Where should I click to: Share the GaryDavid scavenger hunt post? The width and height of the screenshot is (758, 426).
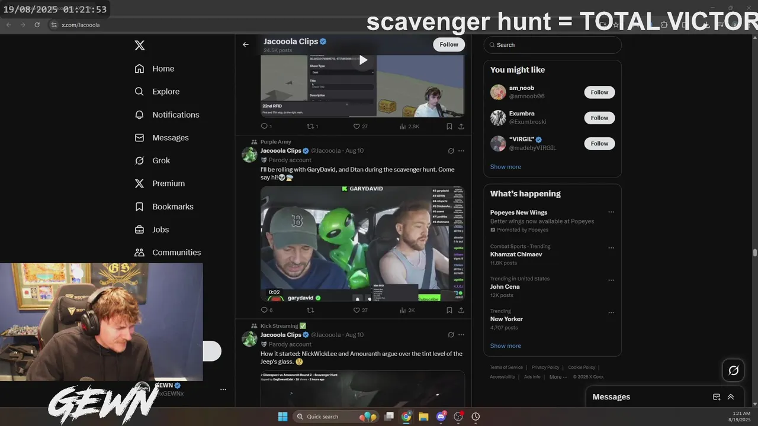pos(461,310)
